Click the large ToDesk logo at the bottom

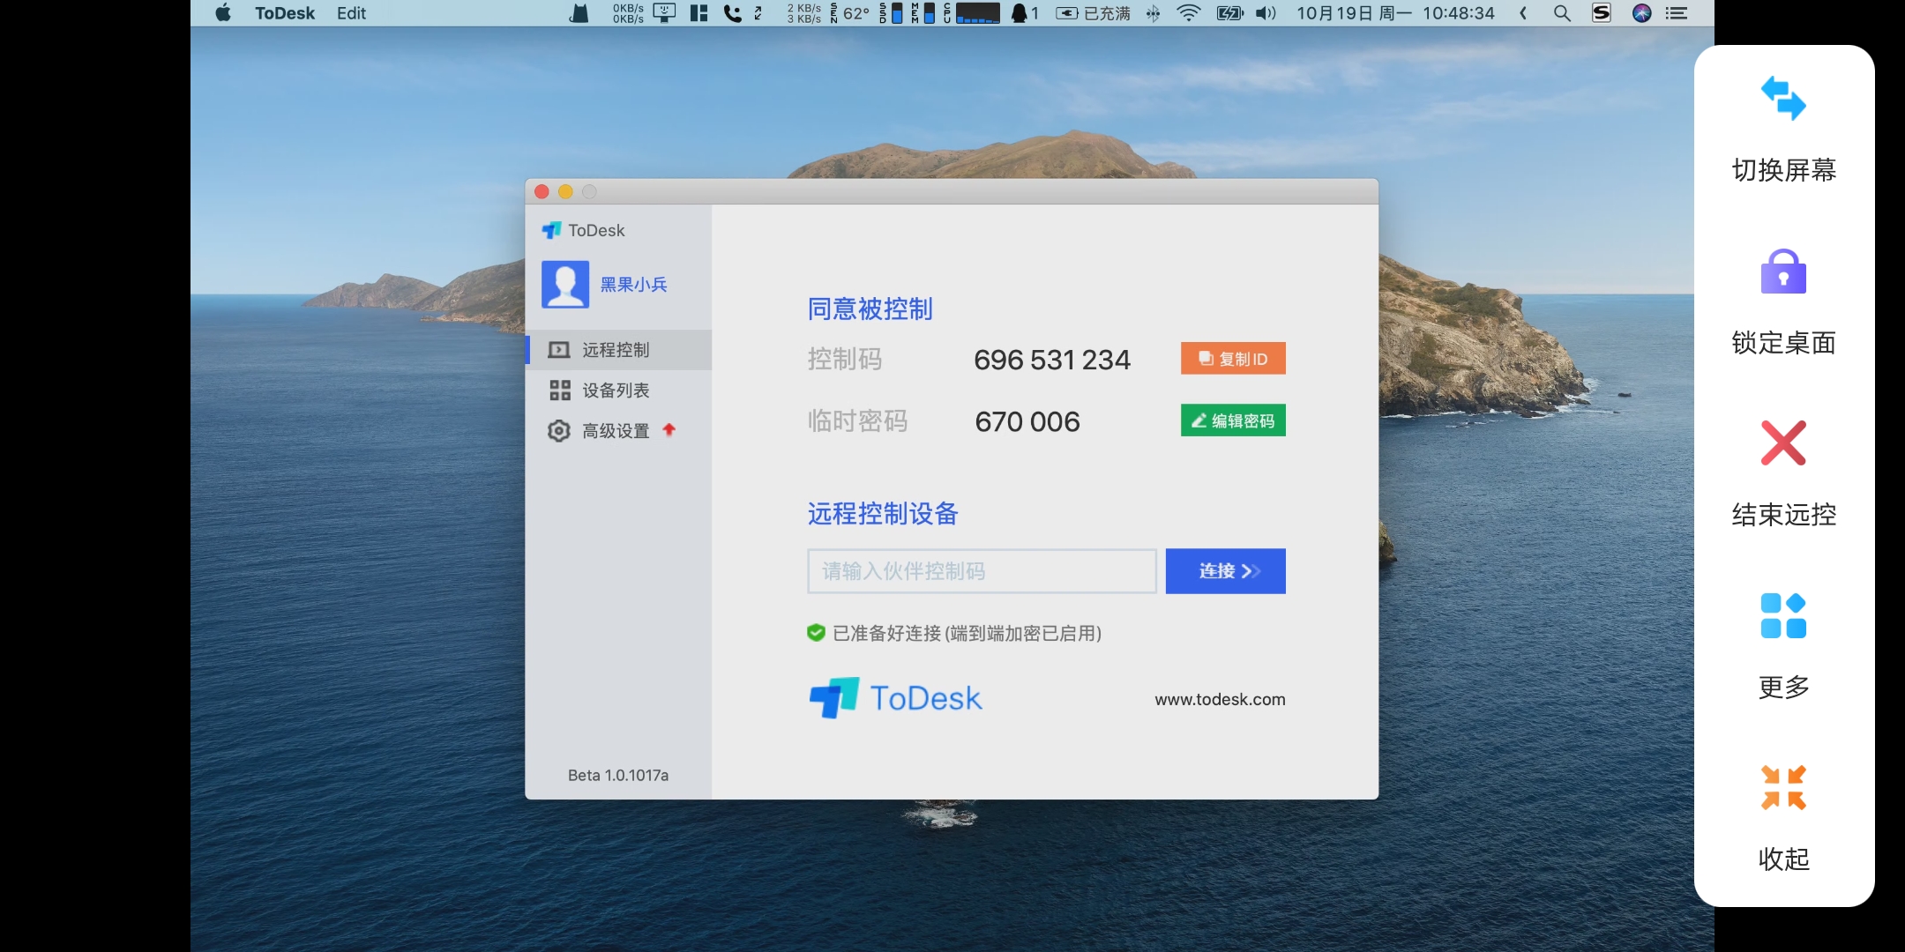pos(895,698)
